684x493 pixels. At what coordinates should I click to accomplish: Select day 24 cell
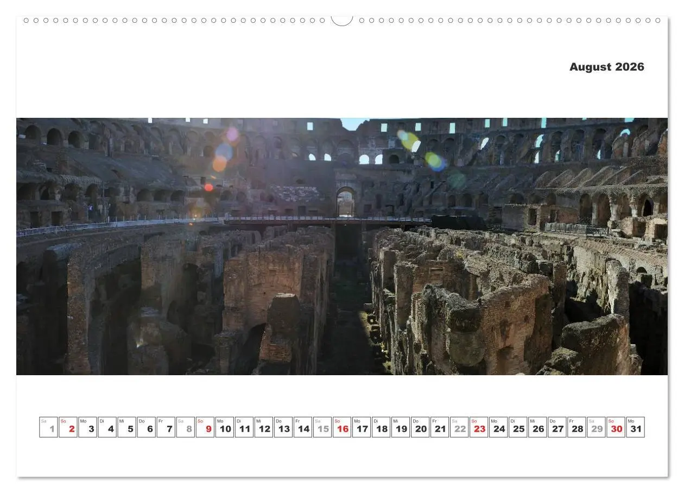498,427
